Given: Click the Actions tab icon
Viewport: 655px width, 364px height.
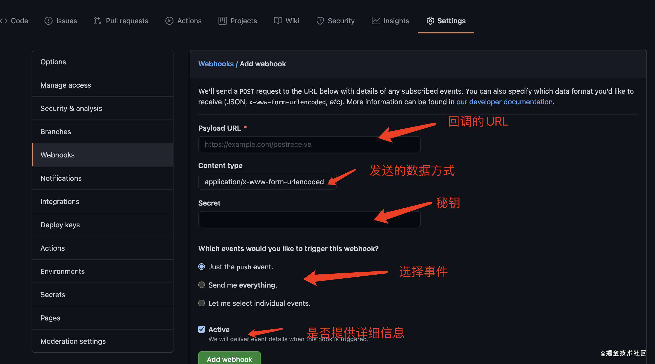Looking at the screenshot, I should (168, 21).
